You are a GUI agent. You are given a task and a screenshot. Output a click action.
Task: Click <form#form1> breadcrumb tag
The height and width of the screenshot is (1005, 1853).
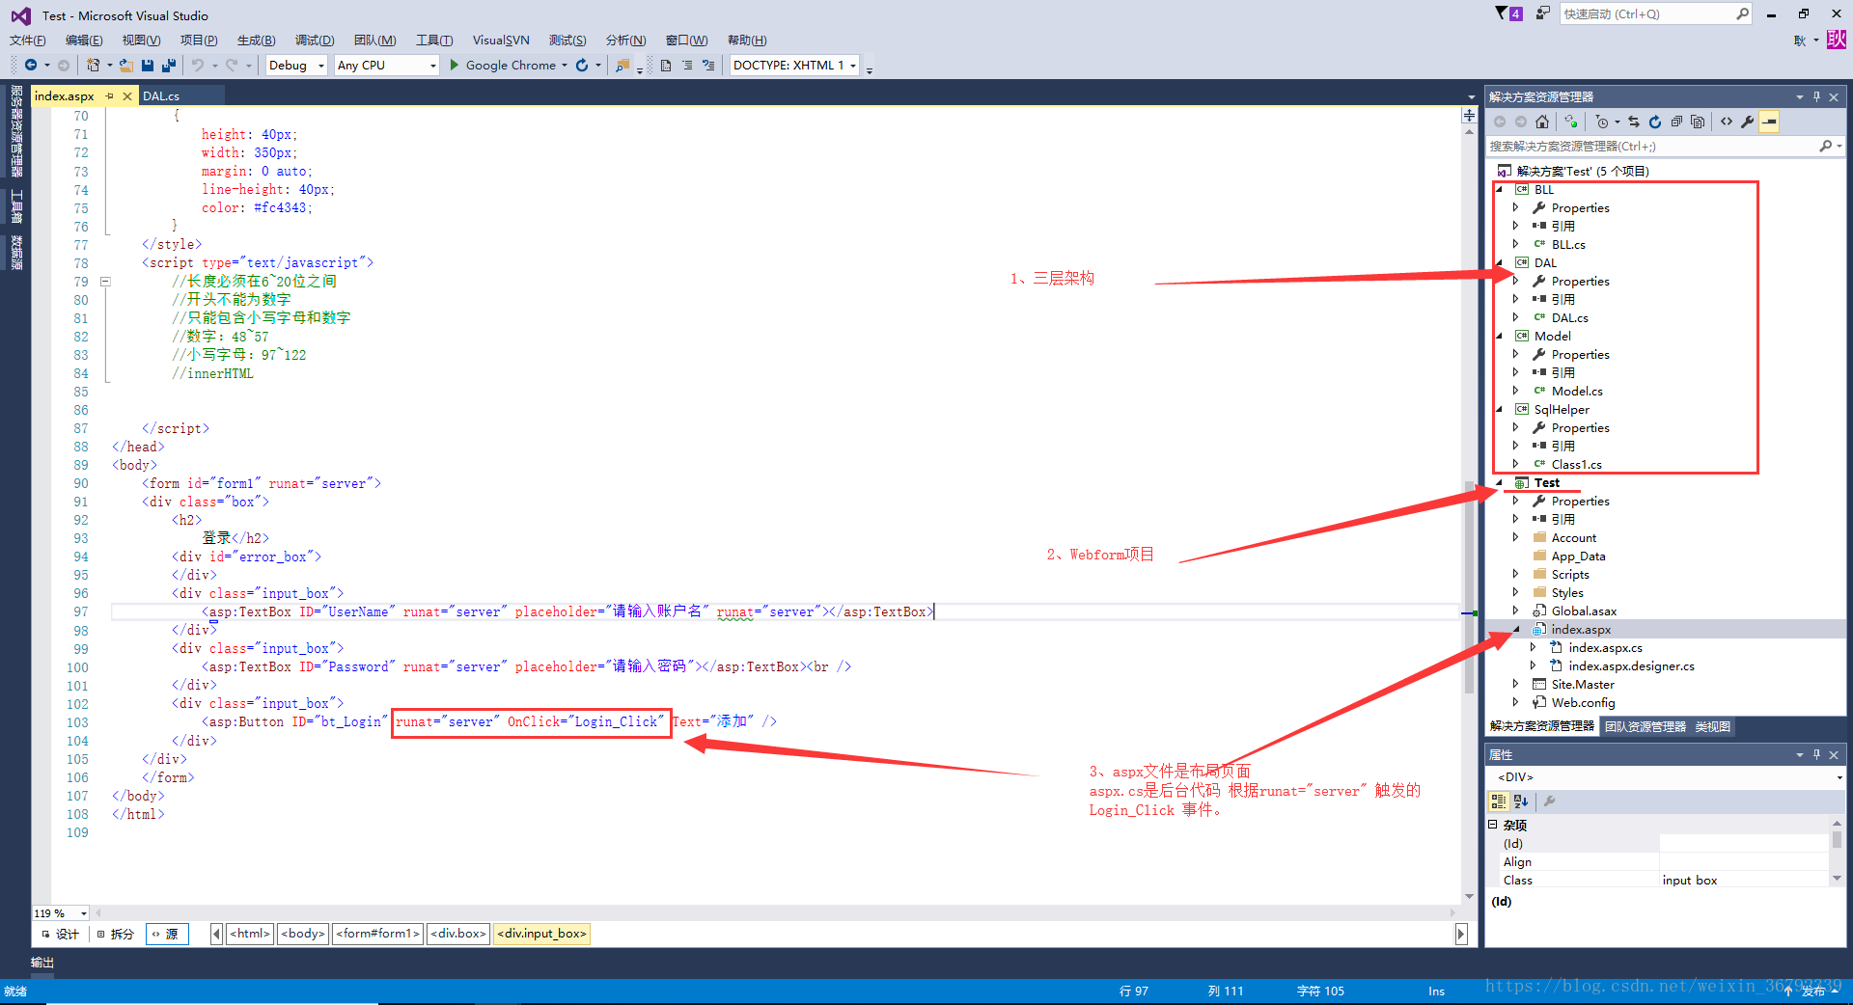(378, 934)
